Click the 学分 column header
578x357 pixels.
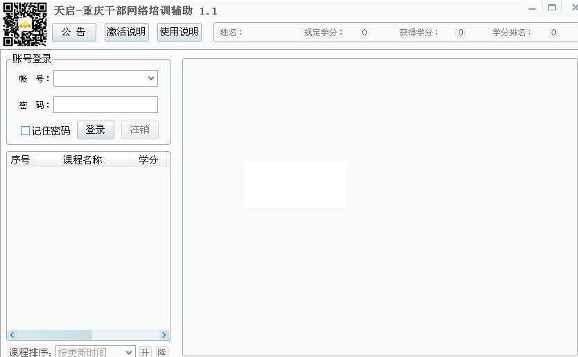coord(148,160)
